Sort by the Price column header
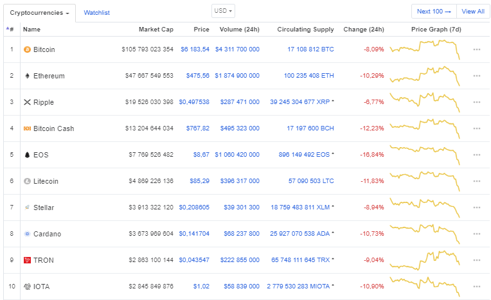Viewport: 491px width, 300px height. (x=201, y=30)
